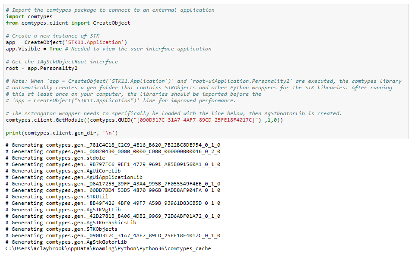Click the 'from comtypes.client import CreateObject' line
Viewport: 412px width, 254px height.
point(68,23)
